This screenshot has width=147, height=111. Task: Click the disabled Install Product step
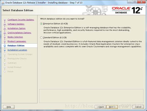(15, 67)
